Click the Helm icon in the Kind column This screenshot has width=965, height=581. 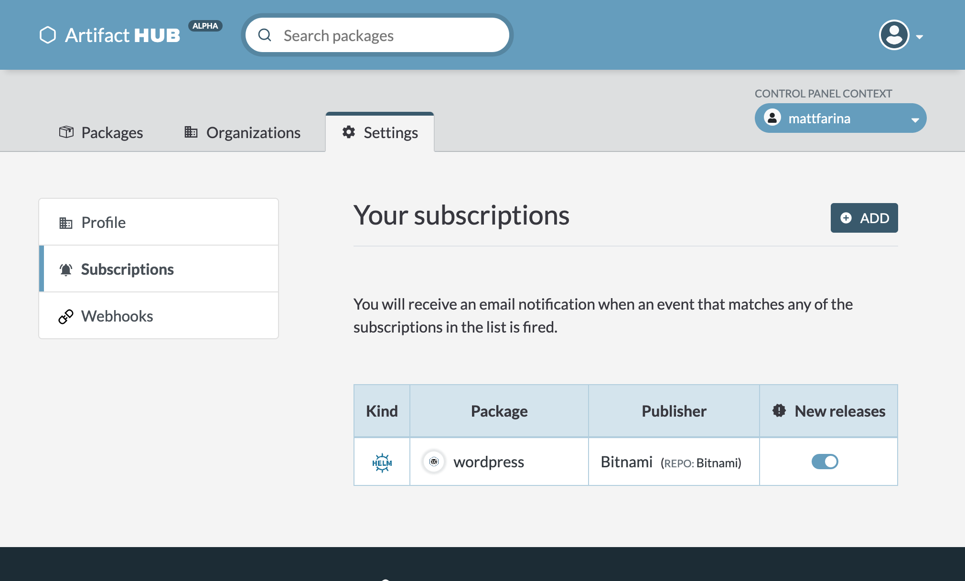tap(381, 462)
